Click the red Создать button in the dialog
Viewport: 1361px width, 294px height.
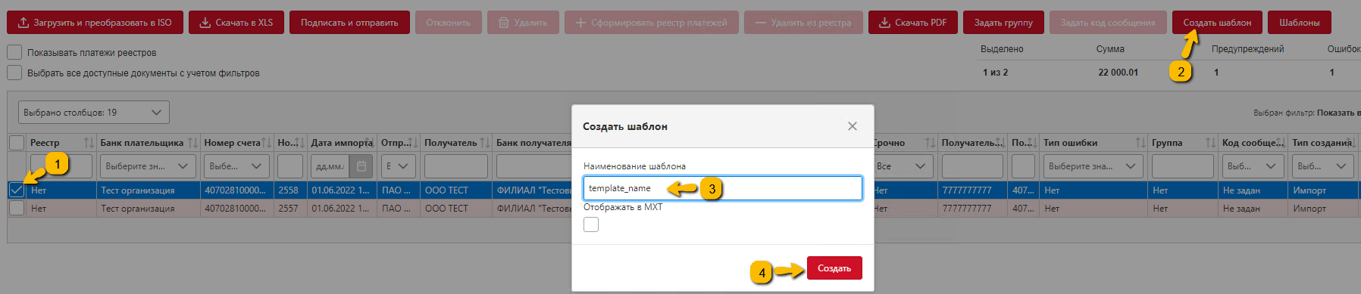pos(834,268)
